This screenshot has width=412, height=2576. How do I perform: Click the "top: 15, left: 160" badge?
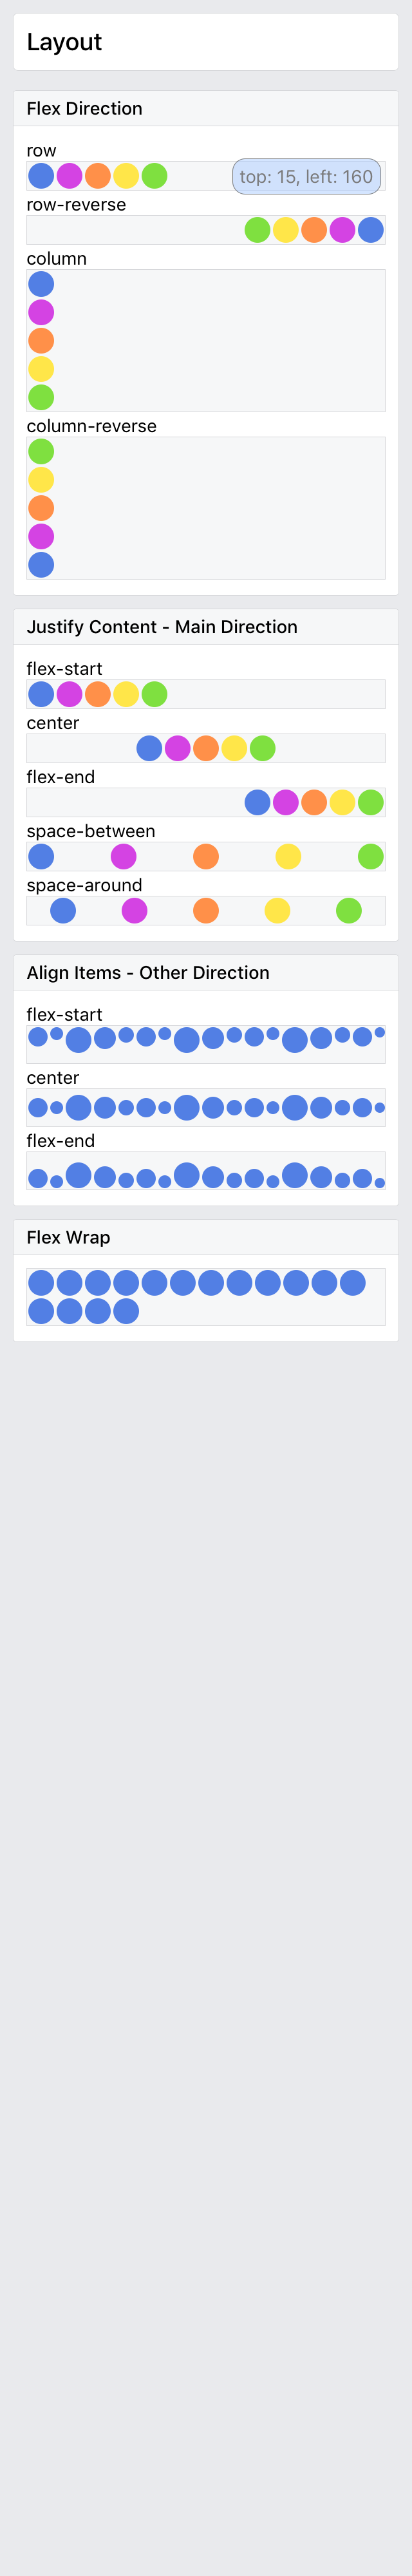(306, 177)
